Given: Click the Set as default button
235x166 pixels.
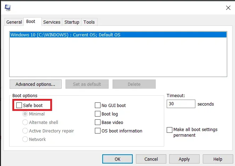Looking at the screenshot, I should (87, 84).
